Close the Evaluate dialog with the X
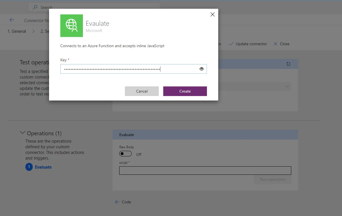 213,14
